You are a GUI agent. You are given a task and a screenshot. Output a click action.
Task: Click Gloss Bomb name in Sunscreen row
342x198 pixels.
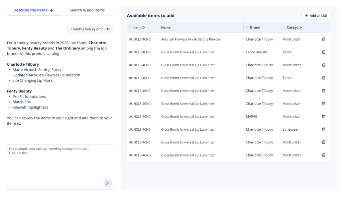pos(188,129)
